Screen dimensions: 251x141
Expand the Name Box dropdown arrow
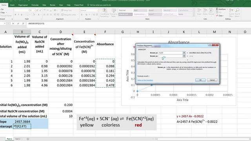pyautogui.click(x=5, y=23)
